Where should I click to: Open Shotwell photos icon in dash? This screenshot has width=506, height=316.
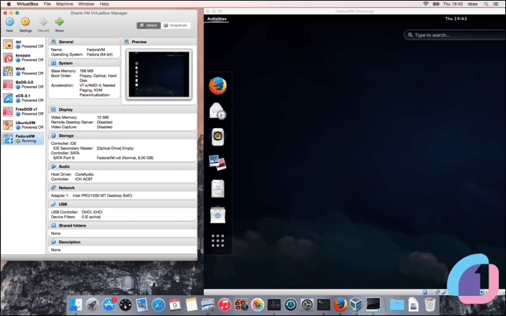[x=218, y=162]
